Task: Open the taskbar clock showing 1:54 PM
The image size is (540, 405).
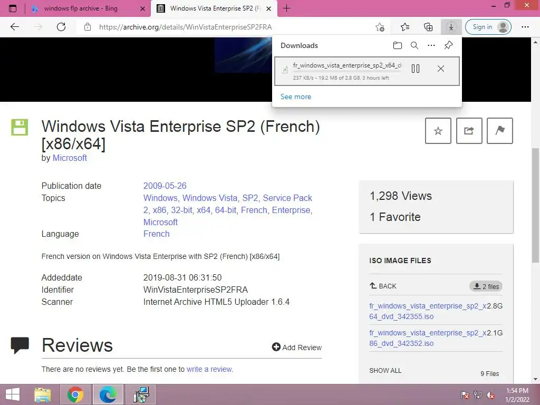Action: (517, 395)
